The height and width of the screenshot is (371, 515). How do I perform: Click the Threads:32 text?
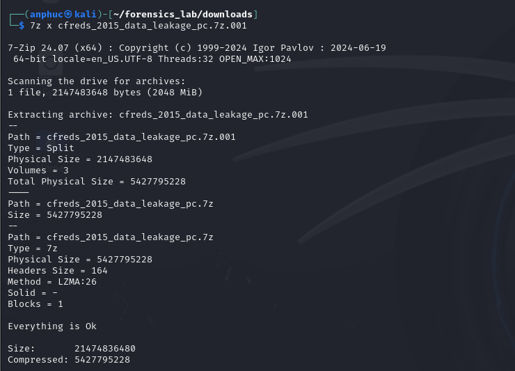(186, 59)
